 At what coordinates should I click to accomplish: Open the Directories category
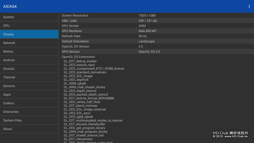pos(29,111)
